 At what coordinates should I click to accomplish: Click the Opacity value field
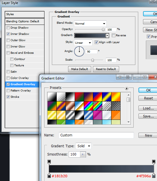pyautogui.click(x=111, y=29)
